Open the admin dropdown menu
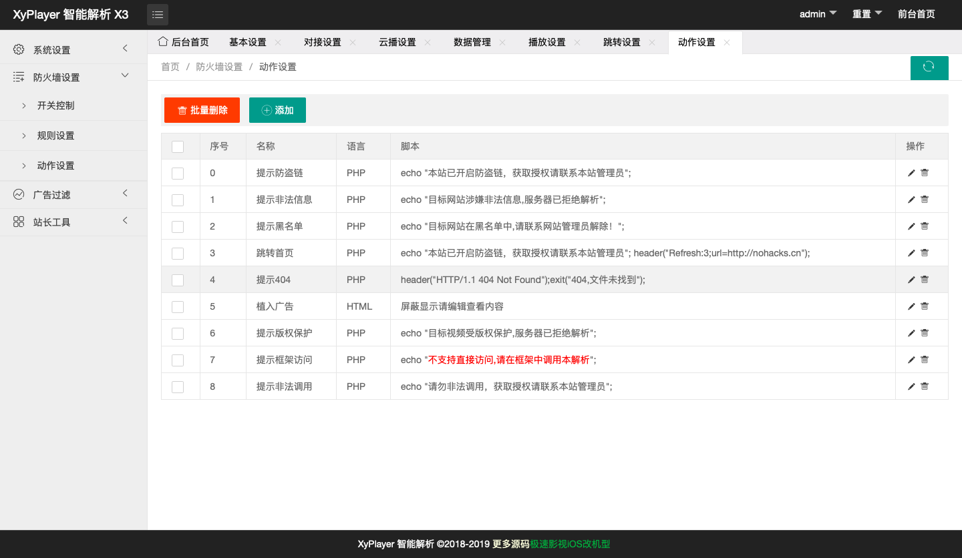Screen dimensions: 962x558 pos(818,14)
